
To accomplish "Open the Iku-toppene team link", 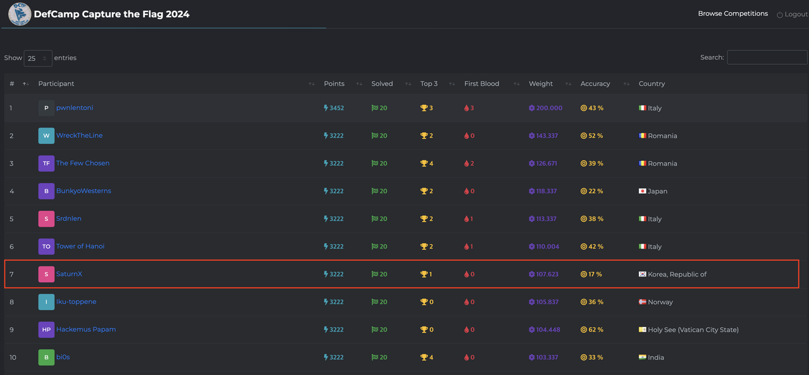I will coord(76,302).
